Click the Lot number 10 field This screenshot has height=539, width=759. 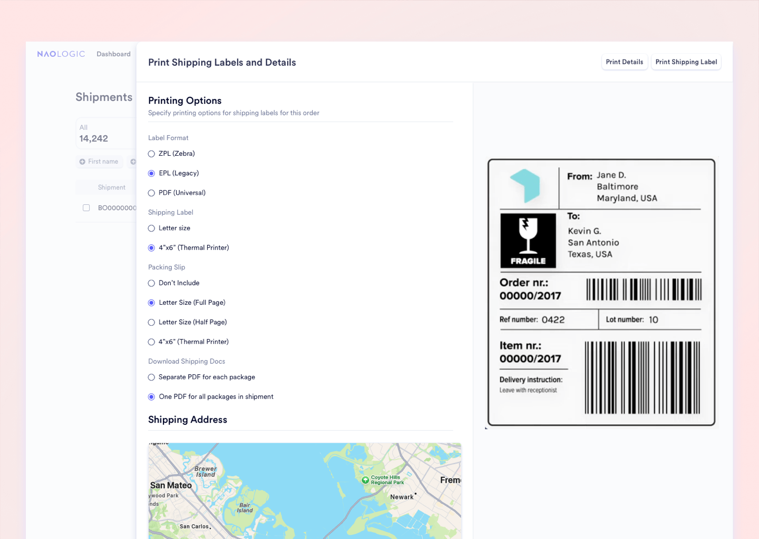[x=632, y=320]
